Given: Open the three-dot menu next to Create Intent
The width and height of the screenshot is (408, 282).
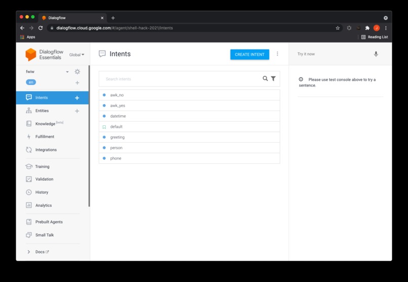Looking at the screenshot, I should 277,54.
